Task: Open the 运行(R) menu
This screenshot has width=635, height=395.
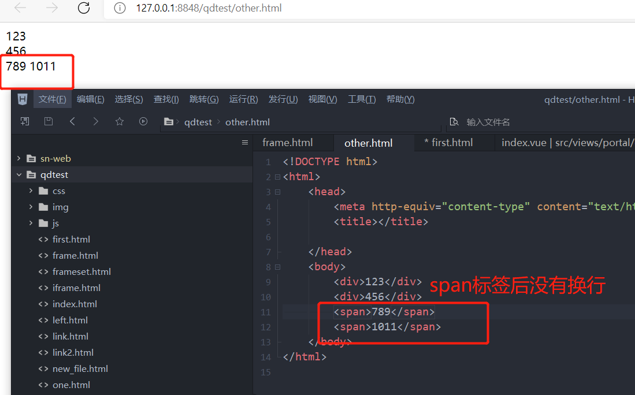Action: [243, 99]
